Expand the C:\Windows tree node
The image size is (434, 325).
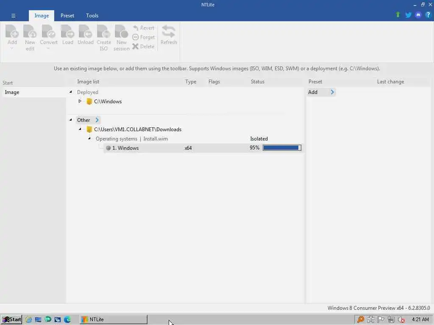click(x=80, y=101)
